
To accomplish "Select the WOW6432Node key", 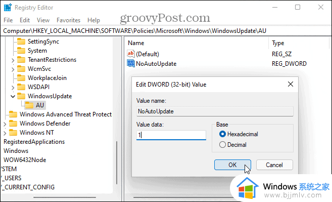I will point(25,160).
